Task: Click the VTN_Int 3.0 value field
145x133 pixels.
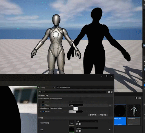Action: pos(76,105)
